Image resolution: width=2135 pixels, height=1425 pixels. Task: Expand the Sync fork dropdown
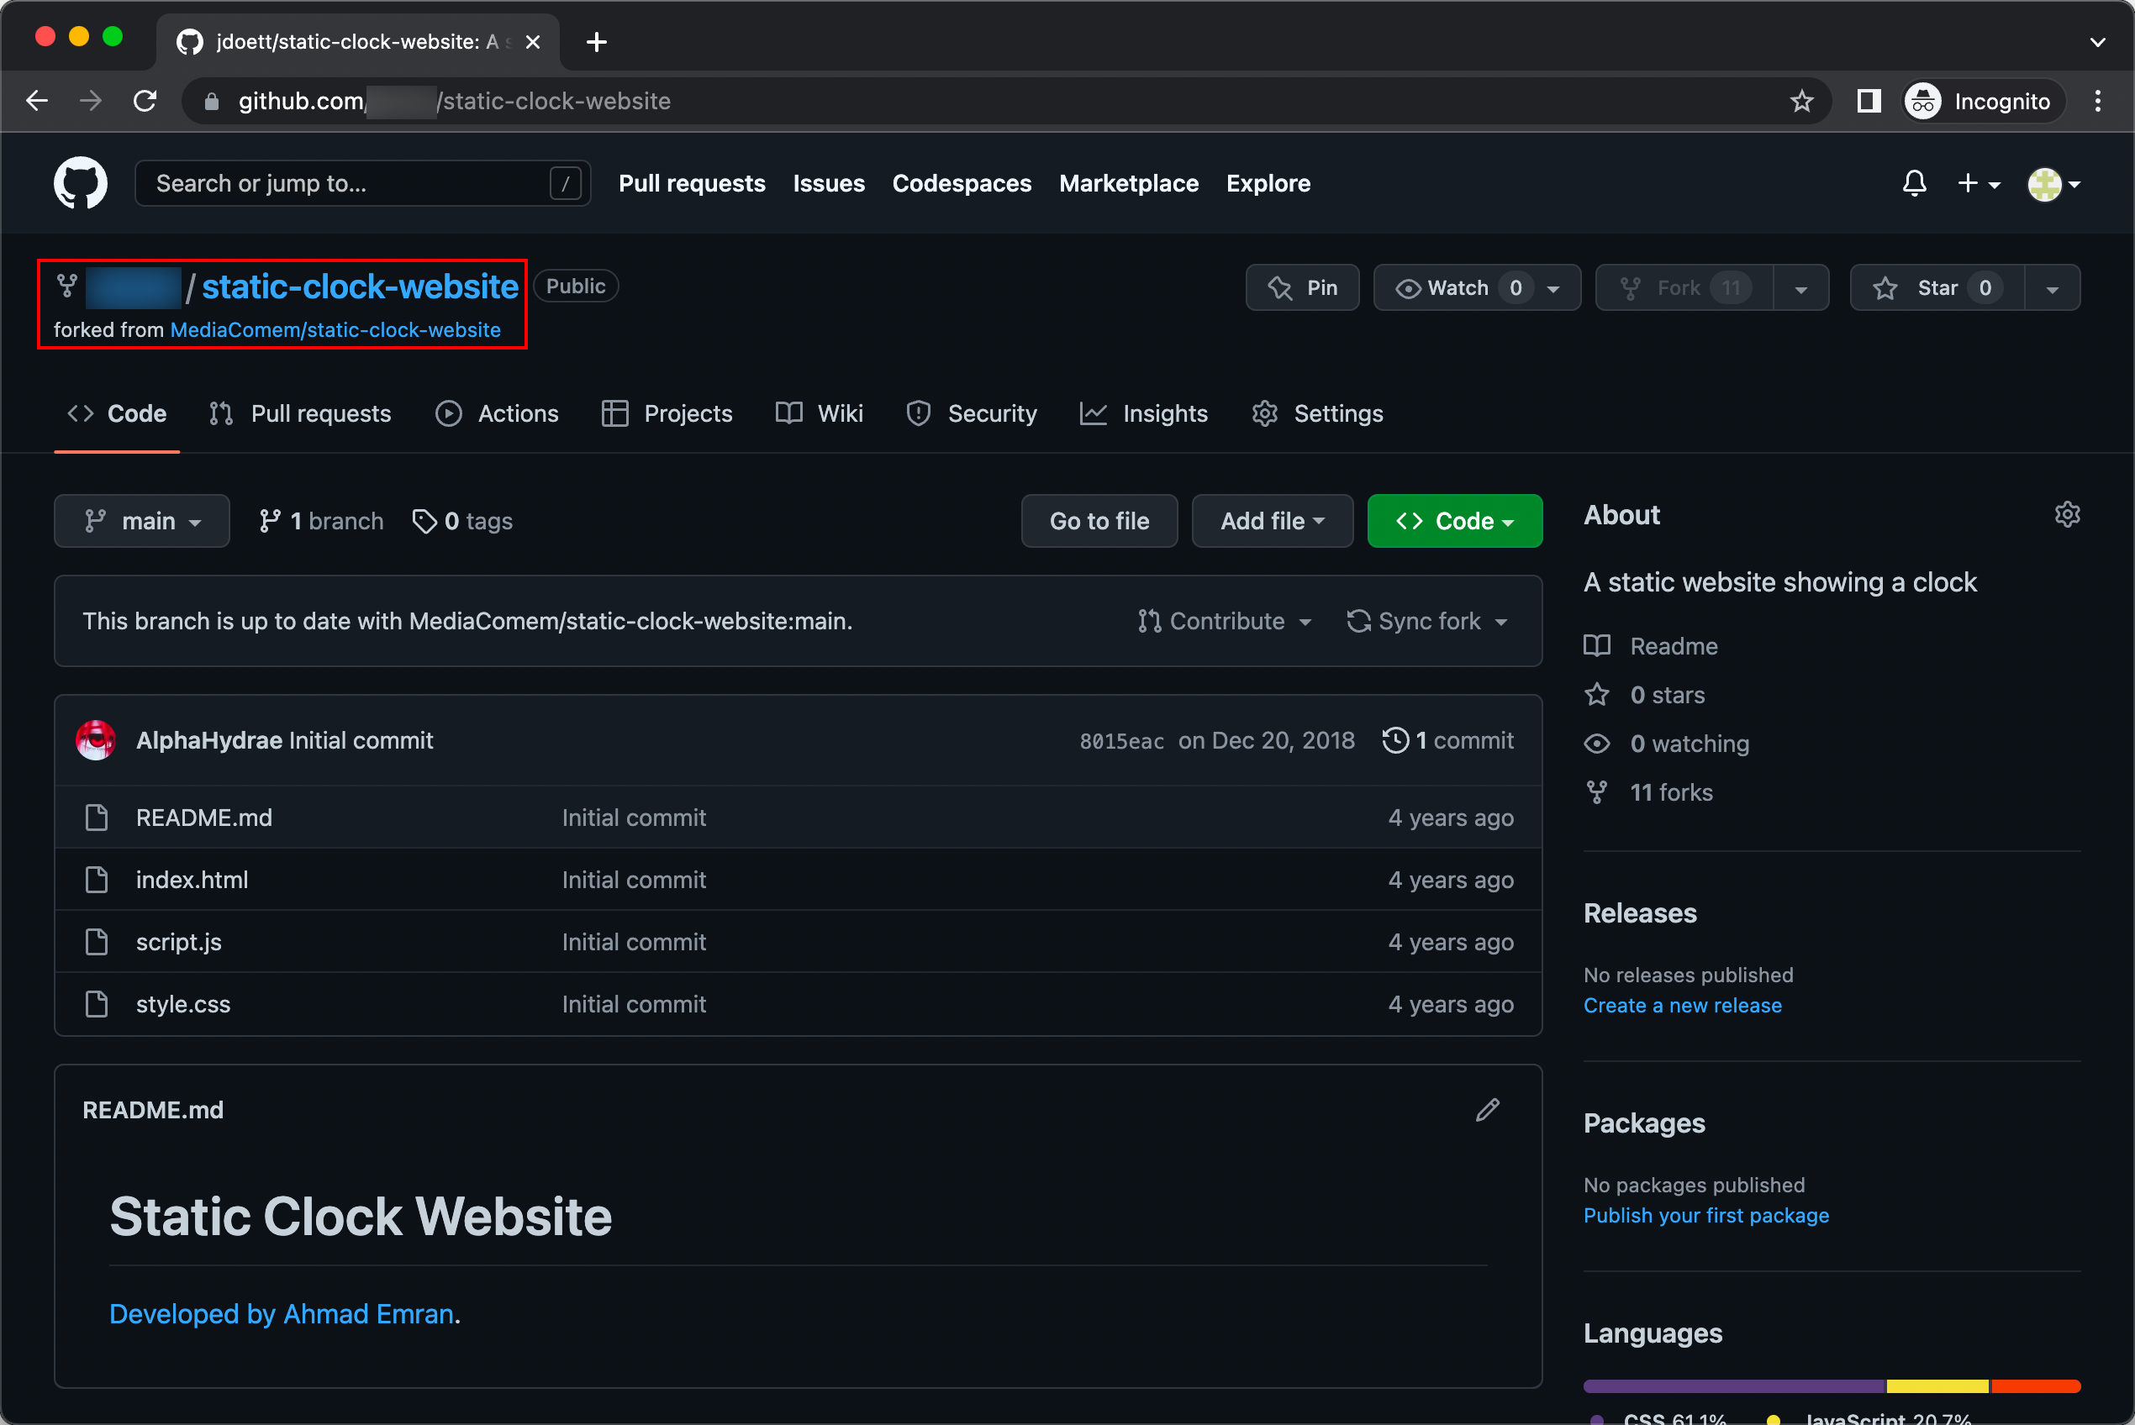pyautogui.click(x=1428, y=621)
